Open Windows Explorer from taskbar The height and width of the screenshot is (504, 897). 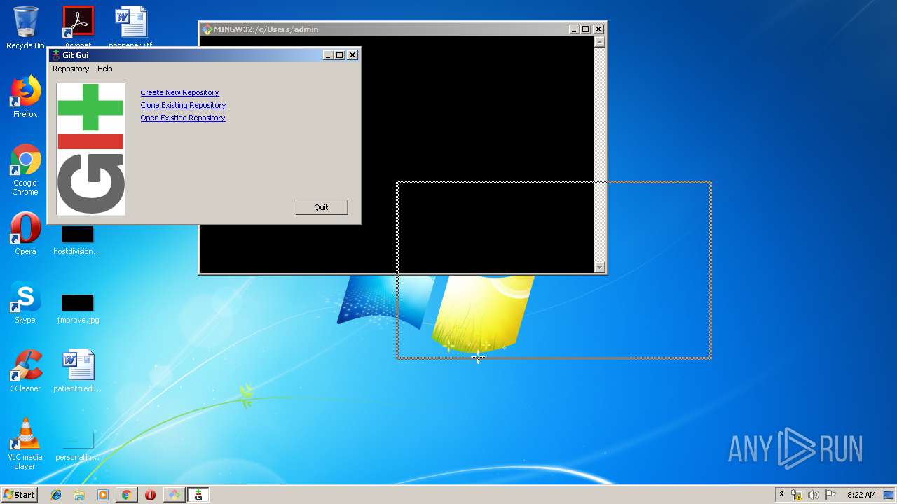[79, 495]
